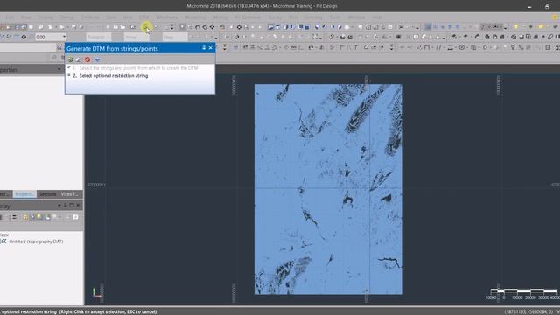The image size is (560, 315).
Task: Maximize the Display panel
Action: pyautogui.click(x=72, y=206)
